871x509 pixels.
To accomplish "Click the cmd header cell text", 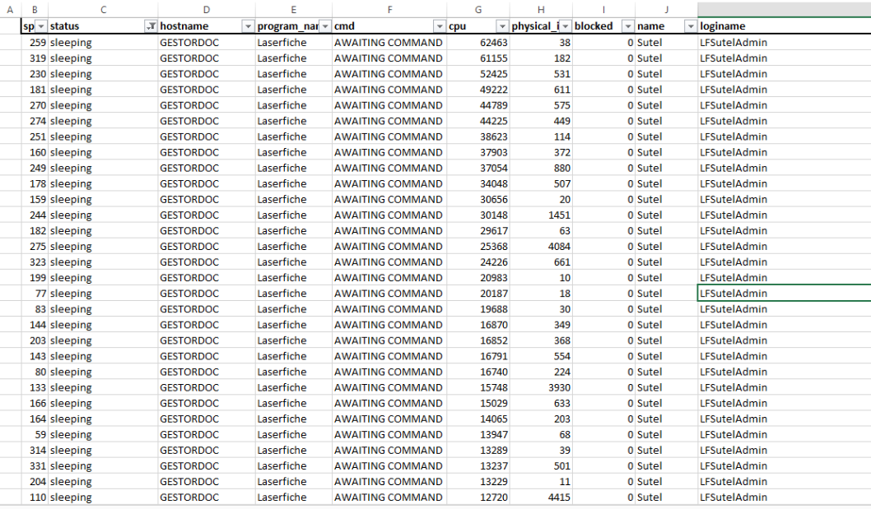I will (x=344, y=26).
